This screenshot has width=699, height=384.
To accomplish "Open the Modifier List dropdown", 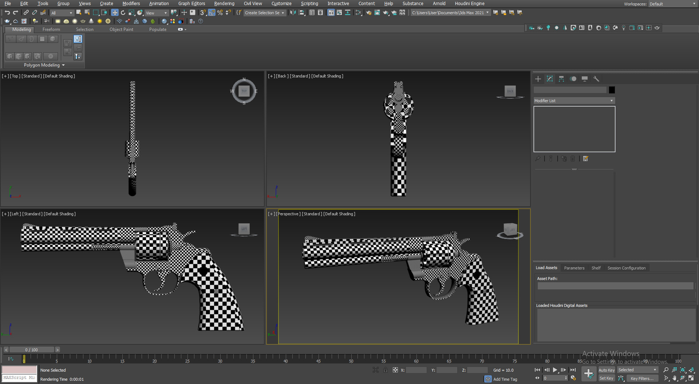I will 574,101.
